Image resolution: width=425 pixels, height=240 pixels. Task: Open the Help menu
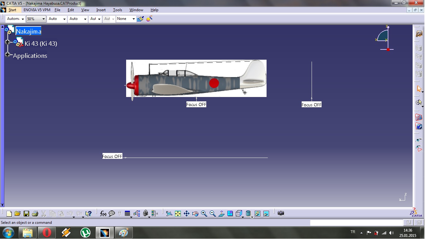click(x=154, y=10)
